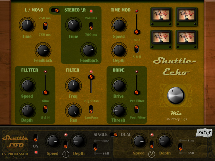Flip the SINGLE/DUAL mode switch
This screenshot has height=161, width=215.
click(114, 135)
